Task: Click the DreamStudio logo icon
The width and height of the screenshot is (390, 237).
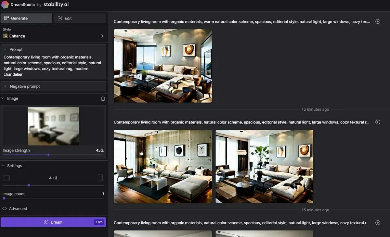Action: (5, 5)
